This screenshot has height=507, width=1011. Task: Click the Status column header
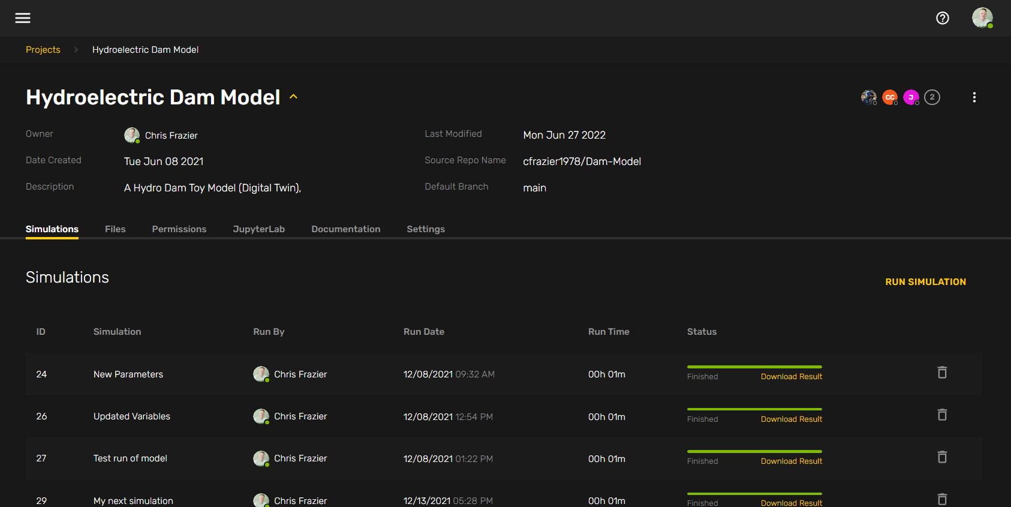click(x=702, y=332)
